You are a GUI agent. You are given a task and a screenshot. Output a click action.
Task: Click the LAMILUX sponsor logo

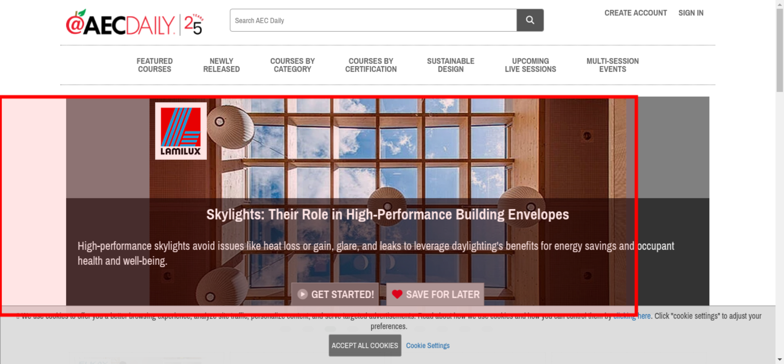pos(181,131)
